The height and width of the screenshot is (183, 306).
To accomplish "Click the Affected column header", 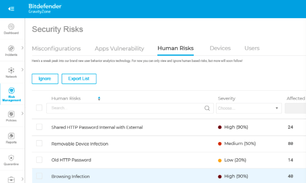I will click(x=296, y=98).
